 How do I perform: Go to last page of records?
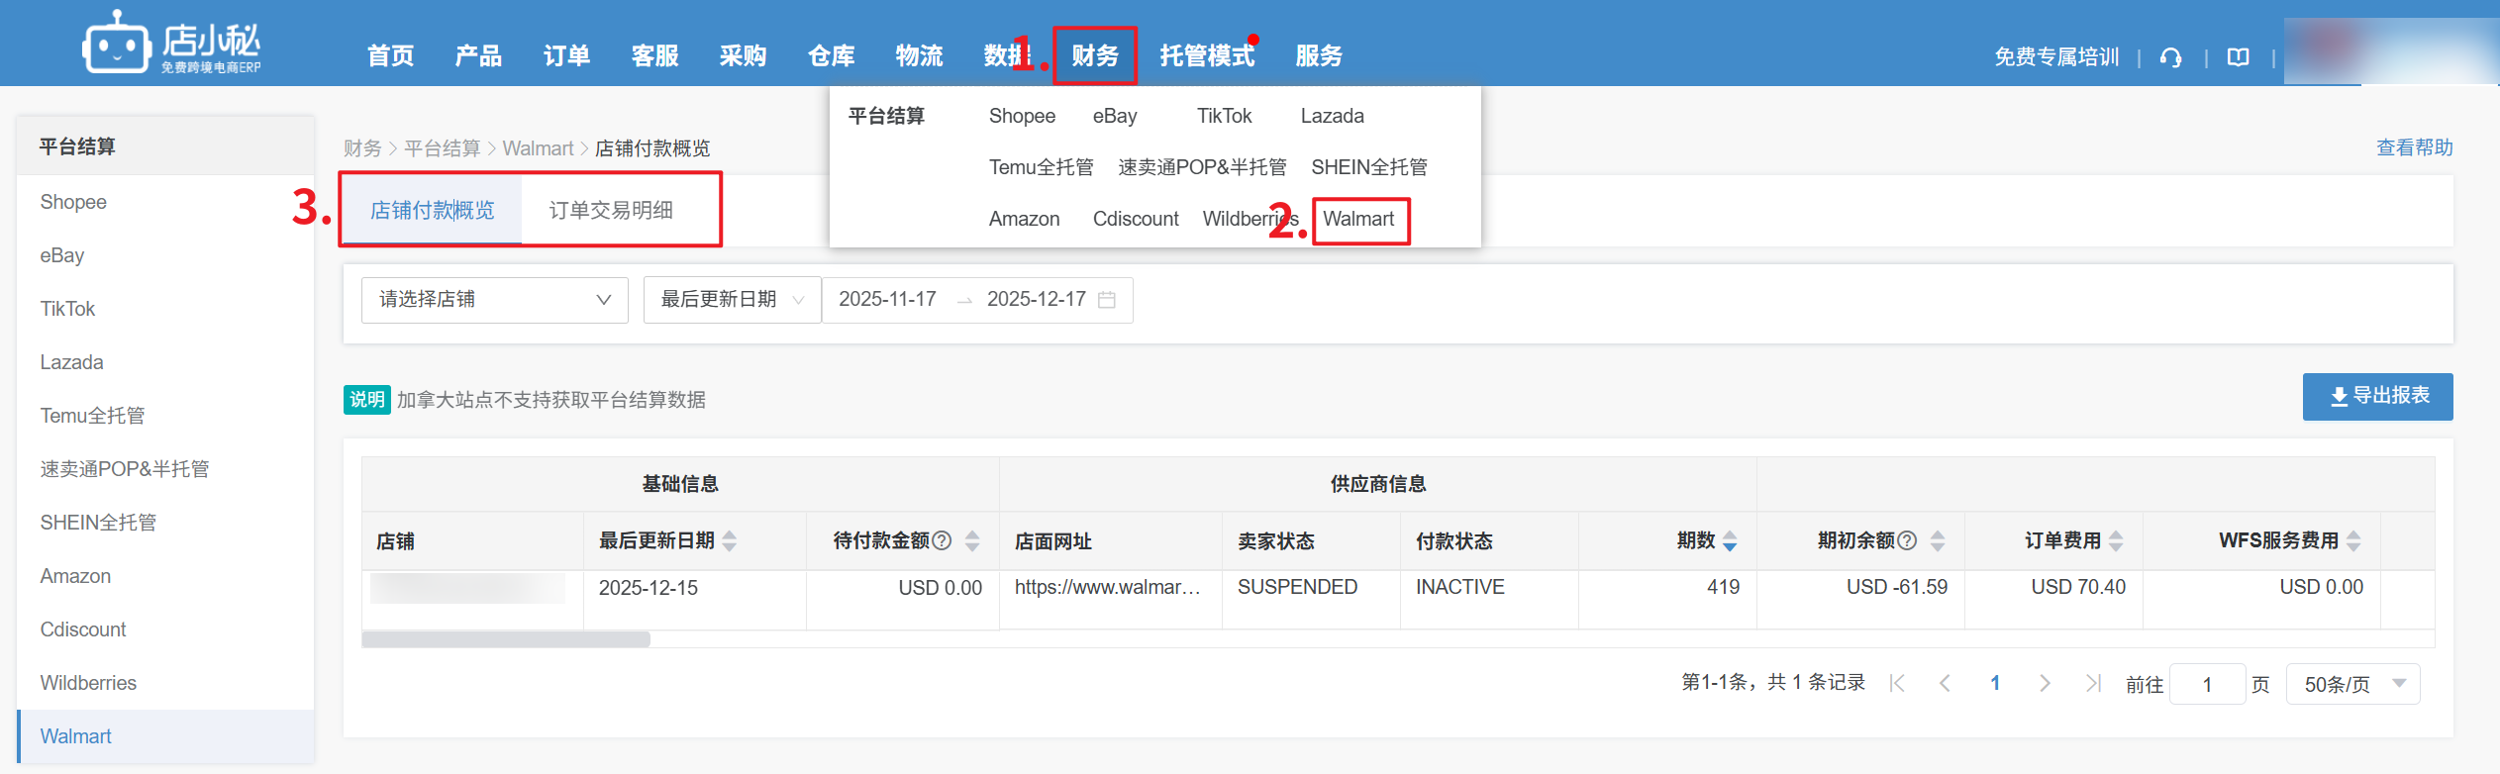click(2093, 683)
